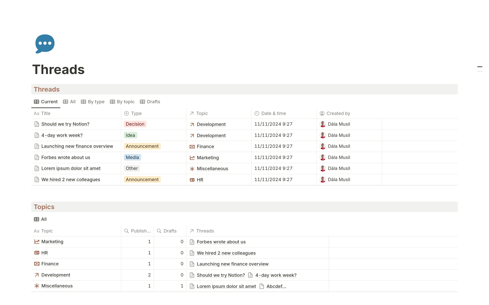Click the magnifier icon in Drafts column header
489x305 pixels.
coord(159,231)
